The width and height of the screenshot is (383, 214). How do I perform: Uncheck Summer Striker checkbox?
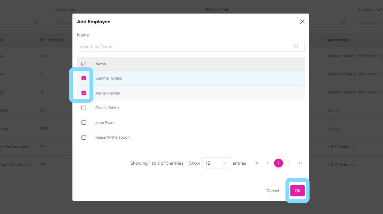pos(84,78)
